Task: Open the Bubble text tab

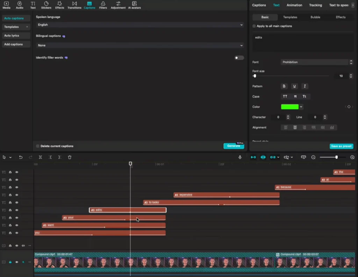Action: click(x=315, y=17)
